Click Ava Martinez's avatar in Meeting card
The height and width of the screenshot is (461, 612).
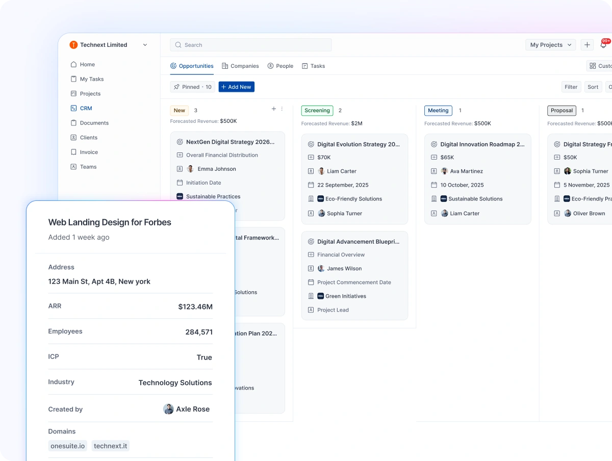click(x=445, y=171)
